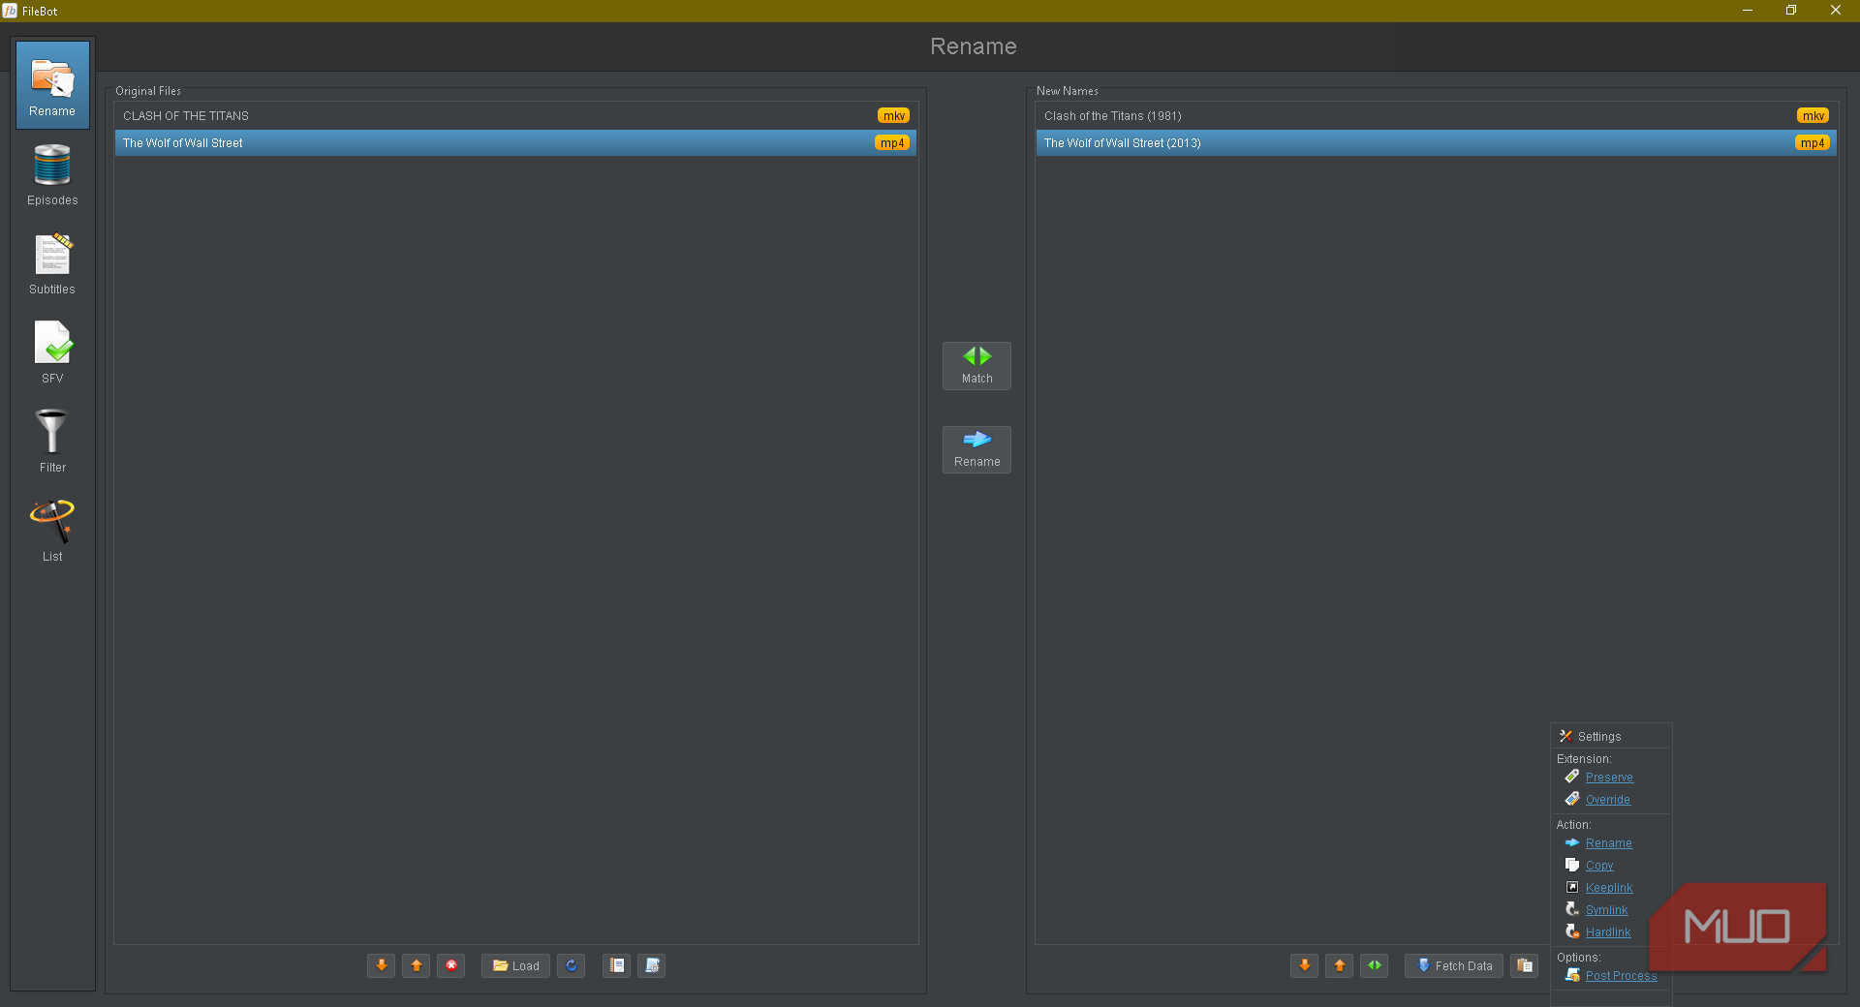
Task: Select the Rename action in the Settings popup
Action: tap(1609, 843)
